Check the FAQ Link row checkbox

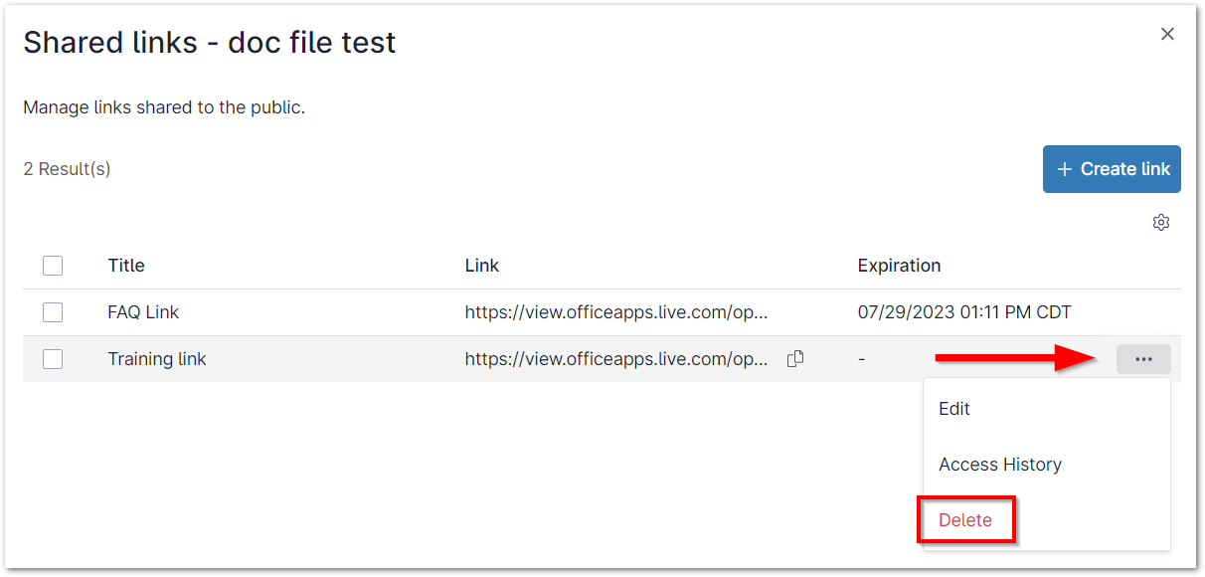tap(54, 311)
